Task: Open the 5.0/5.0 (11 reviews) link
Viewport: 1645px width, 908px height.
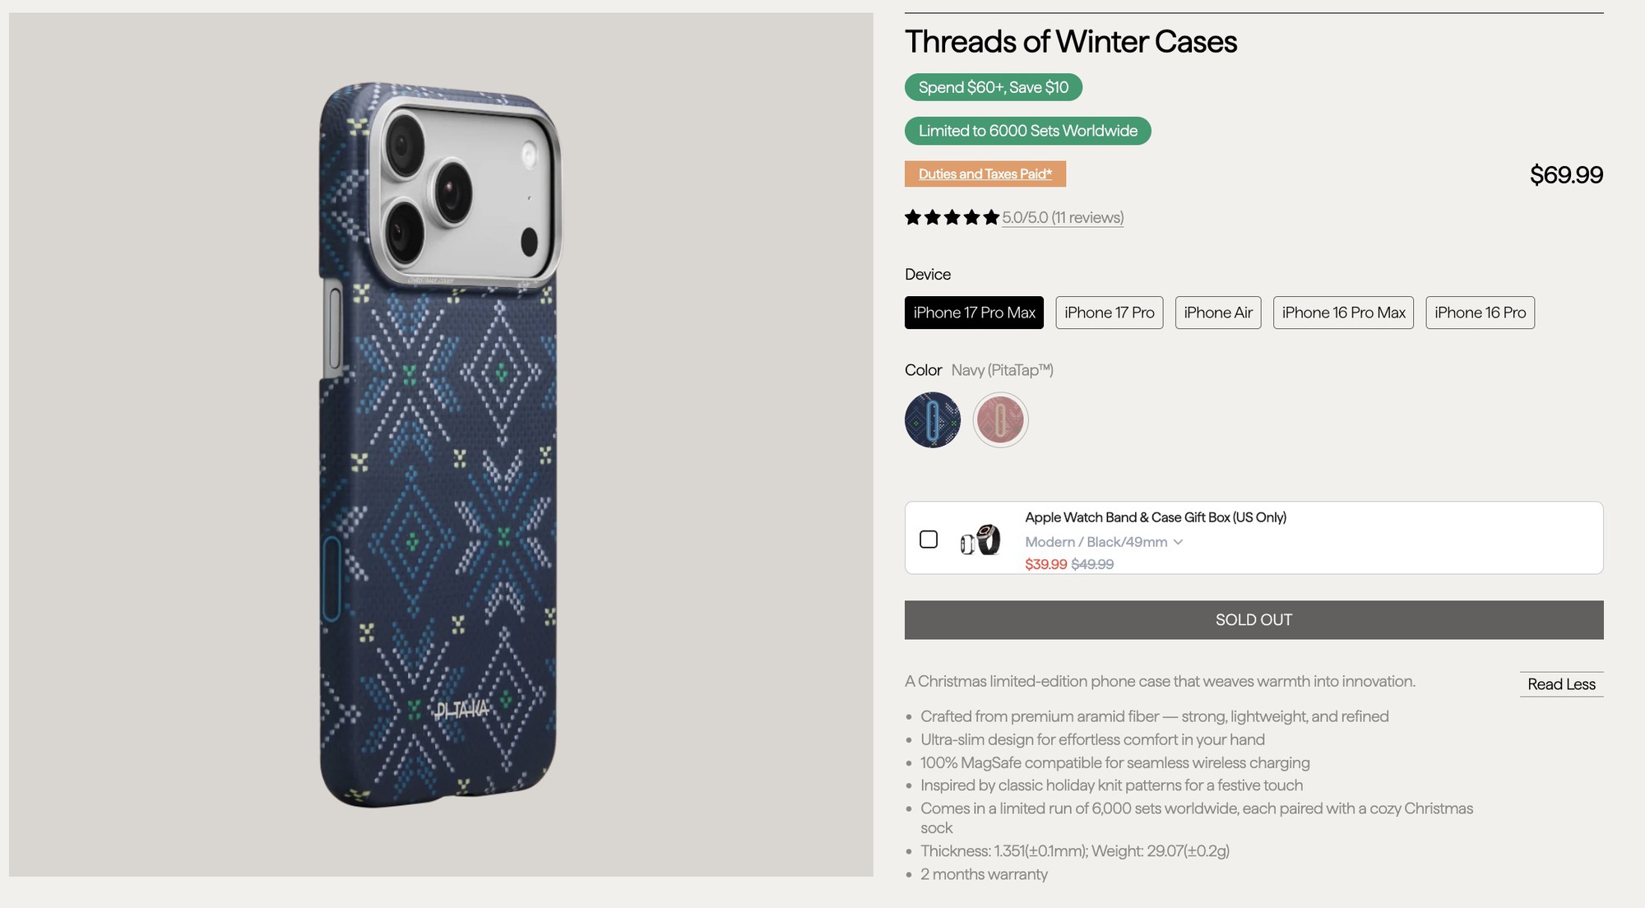Action: tap(1063, 218)
